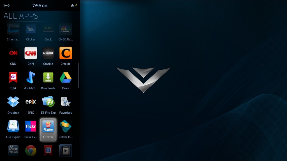Open the Clock app
Viewport: 287px width, 161px height.
(x=48, y=29)
